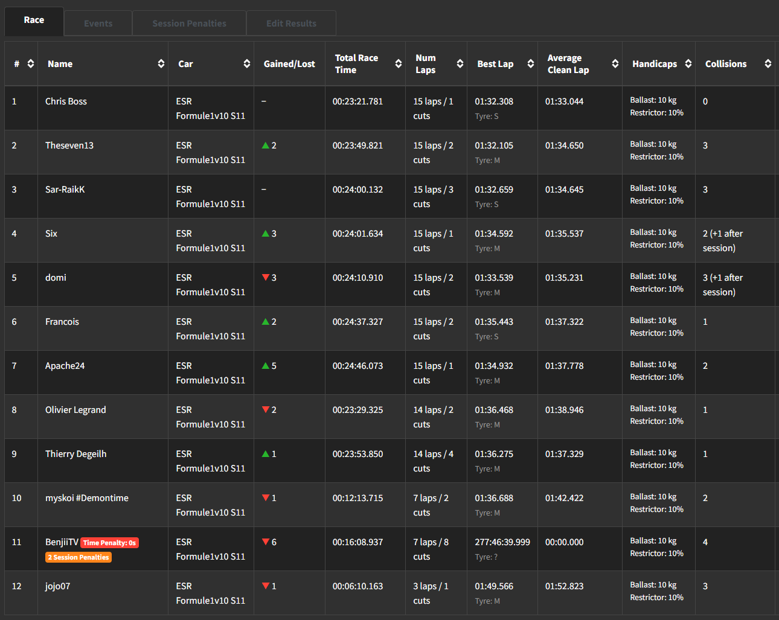779x620 pixels.
Task: Click red down arrow in BenjiiTV row
Action: tap(265, 542)
